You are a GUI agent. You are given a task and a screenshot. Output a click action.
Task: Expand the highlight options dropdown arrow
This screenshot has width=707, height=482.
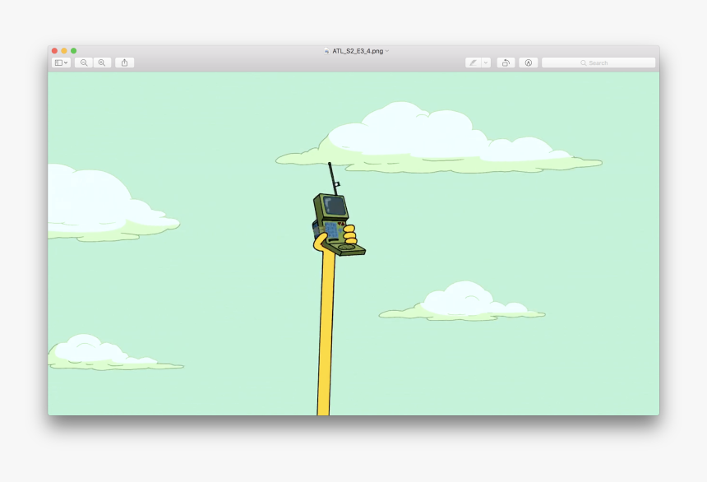[486, 63]
